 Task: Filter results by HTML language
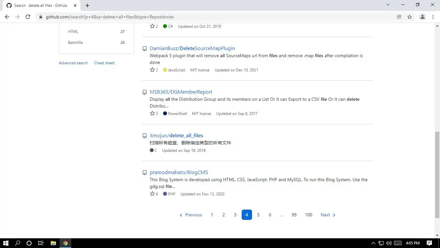(96, 32)
